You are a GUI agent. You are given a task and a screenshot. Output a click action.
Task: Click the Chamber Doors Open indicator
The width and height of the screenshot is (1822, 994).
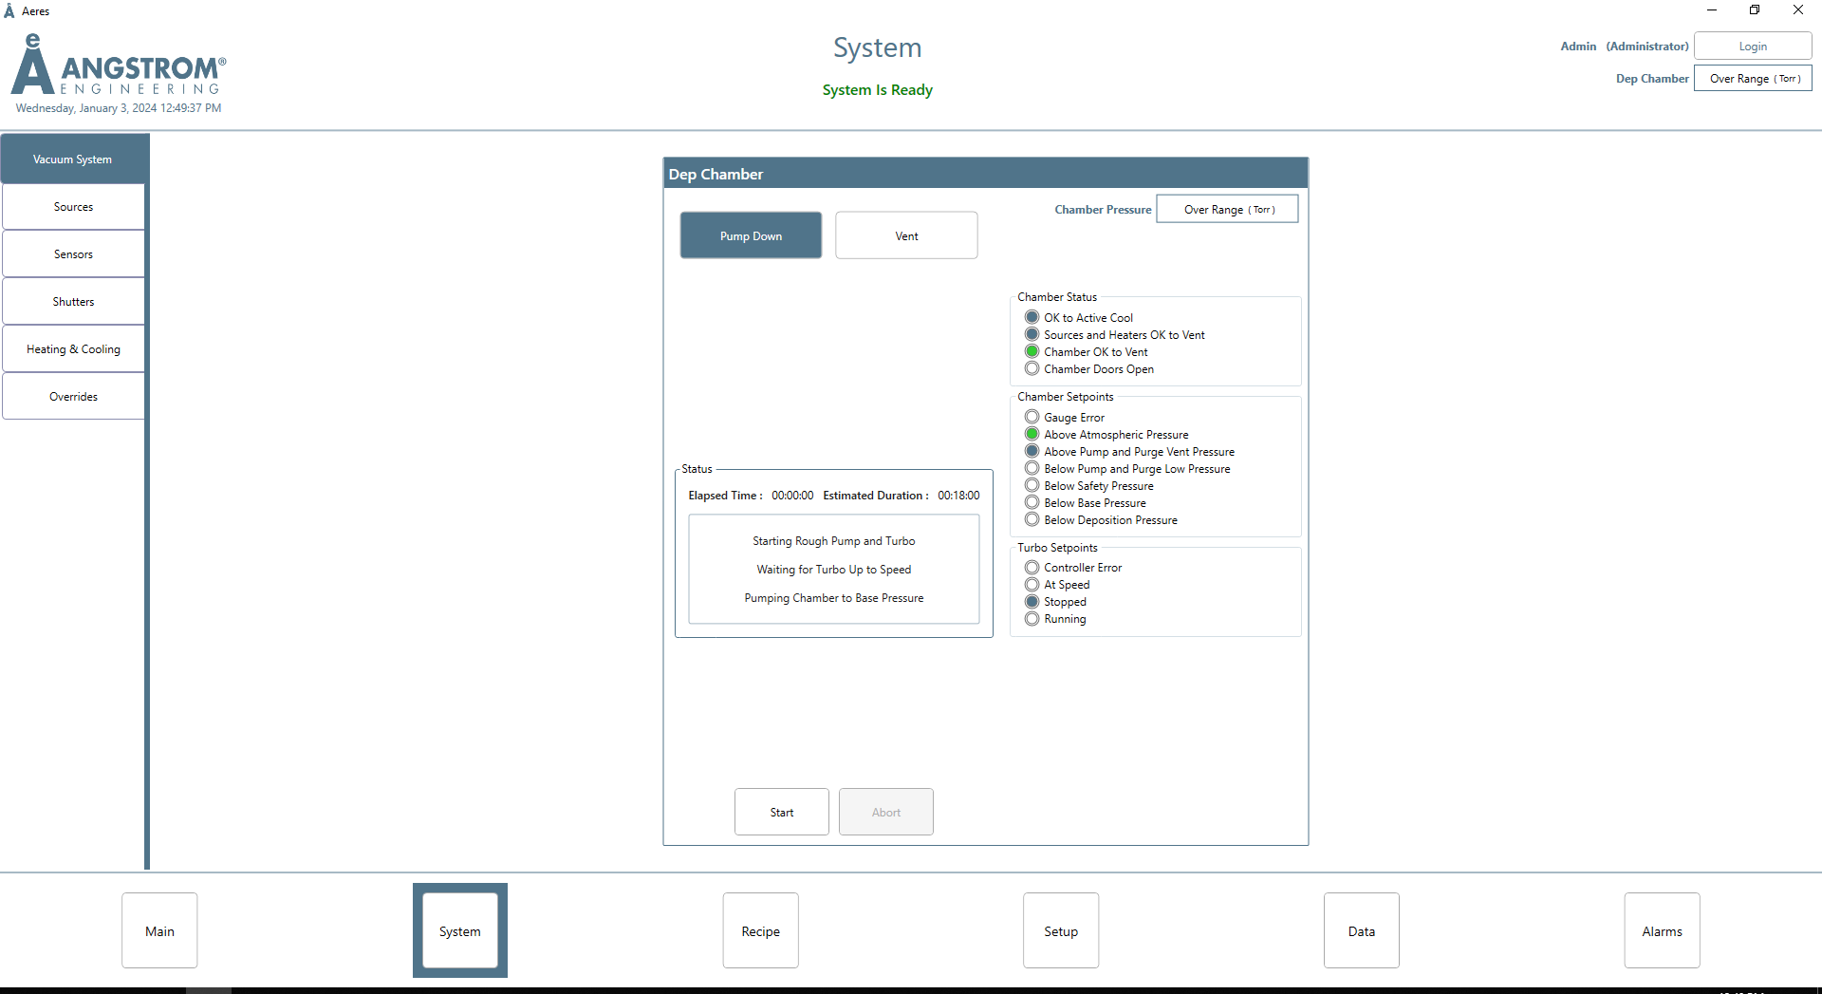click(x=1032, y=369)
